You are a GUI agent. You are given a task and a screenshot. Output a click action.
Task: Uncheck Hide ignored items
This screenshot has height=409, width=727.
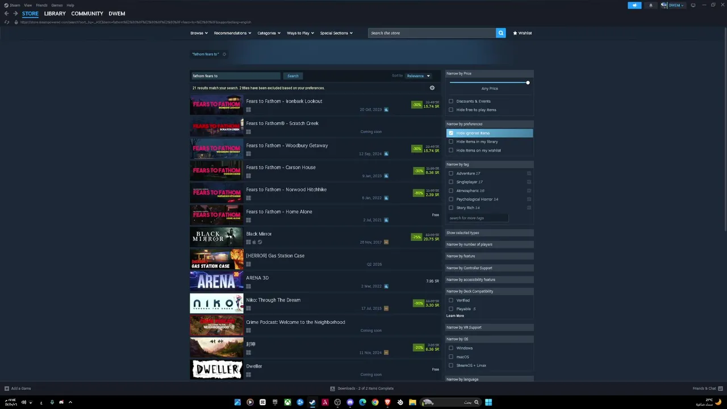451,133
